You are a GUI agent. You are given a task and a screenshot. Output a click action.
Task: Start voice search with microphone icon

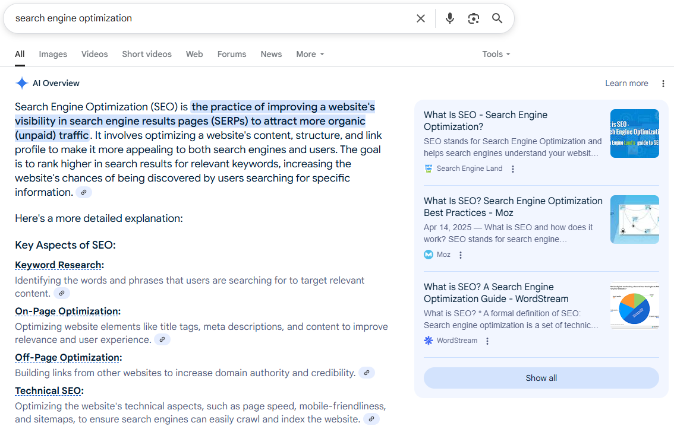[x=450, y=18]
